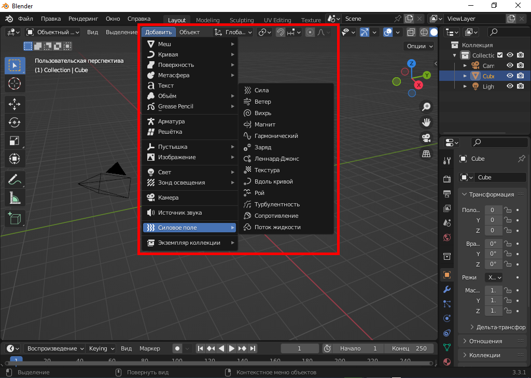Choose the Annotate pencil tool
Screen dimensions: 531x378
(15, 179)
